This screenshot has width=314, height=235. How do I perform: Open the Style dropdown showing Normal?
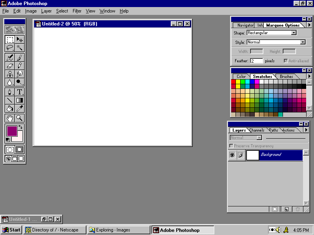click(x=303, y=42)
